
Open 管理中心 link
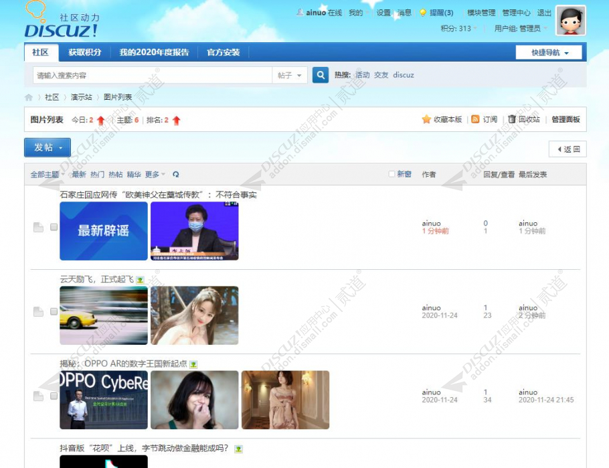click(x=516, y=13)
